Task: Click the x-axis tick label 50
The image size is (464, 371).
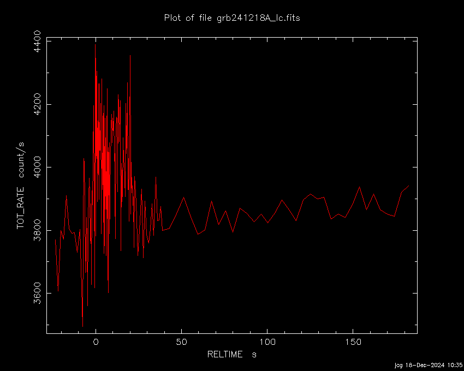Action: 181,342
